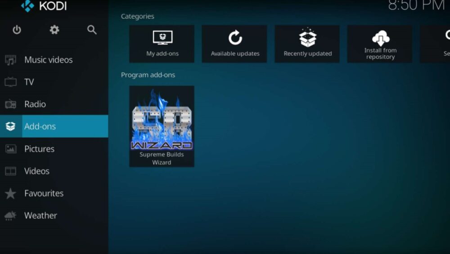
Task: Click the power icon in the sidebar
Action: tap(17, 30)
